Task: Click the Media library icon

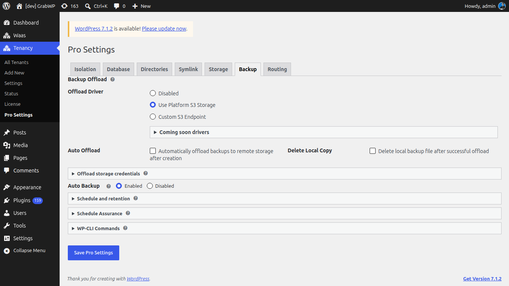Action: coord(7,145)
